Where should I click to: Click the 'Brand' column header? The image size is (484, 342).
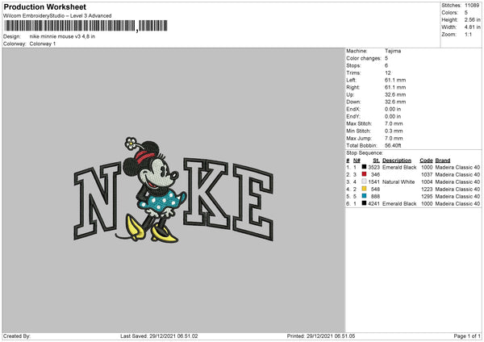(443, 161)
